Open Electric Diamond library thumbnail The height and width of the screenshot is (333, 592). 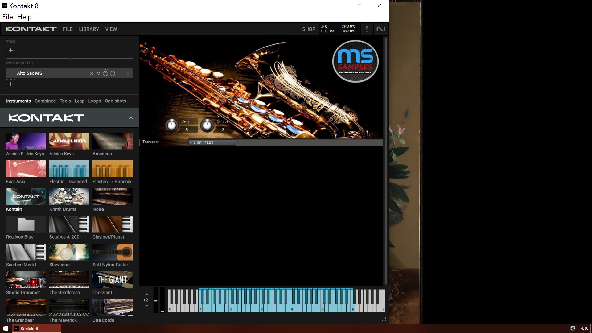pos(69,169)
